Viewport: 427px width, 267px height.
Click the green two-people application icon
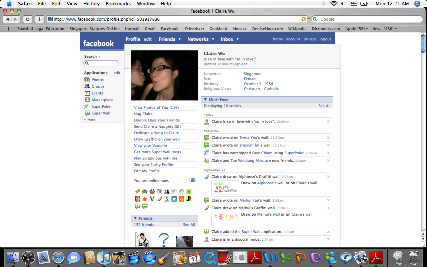point(189,192)
